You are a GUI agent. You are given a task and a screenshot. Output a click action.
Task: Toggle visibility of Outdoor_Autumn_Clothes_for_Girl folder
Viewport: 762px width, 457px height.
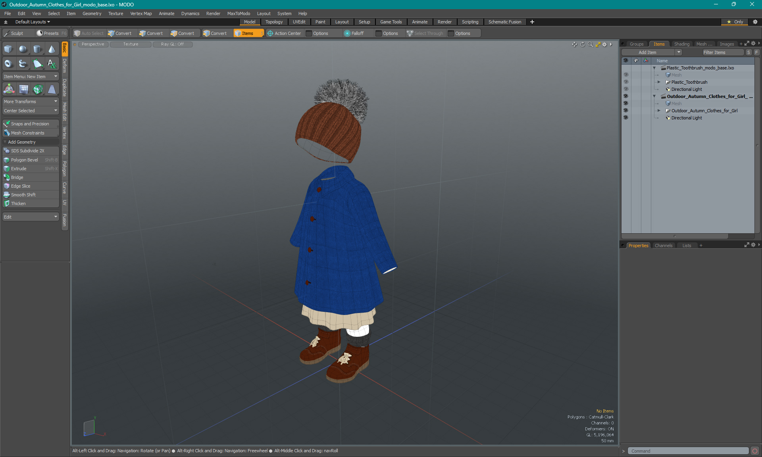point(626,111)
